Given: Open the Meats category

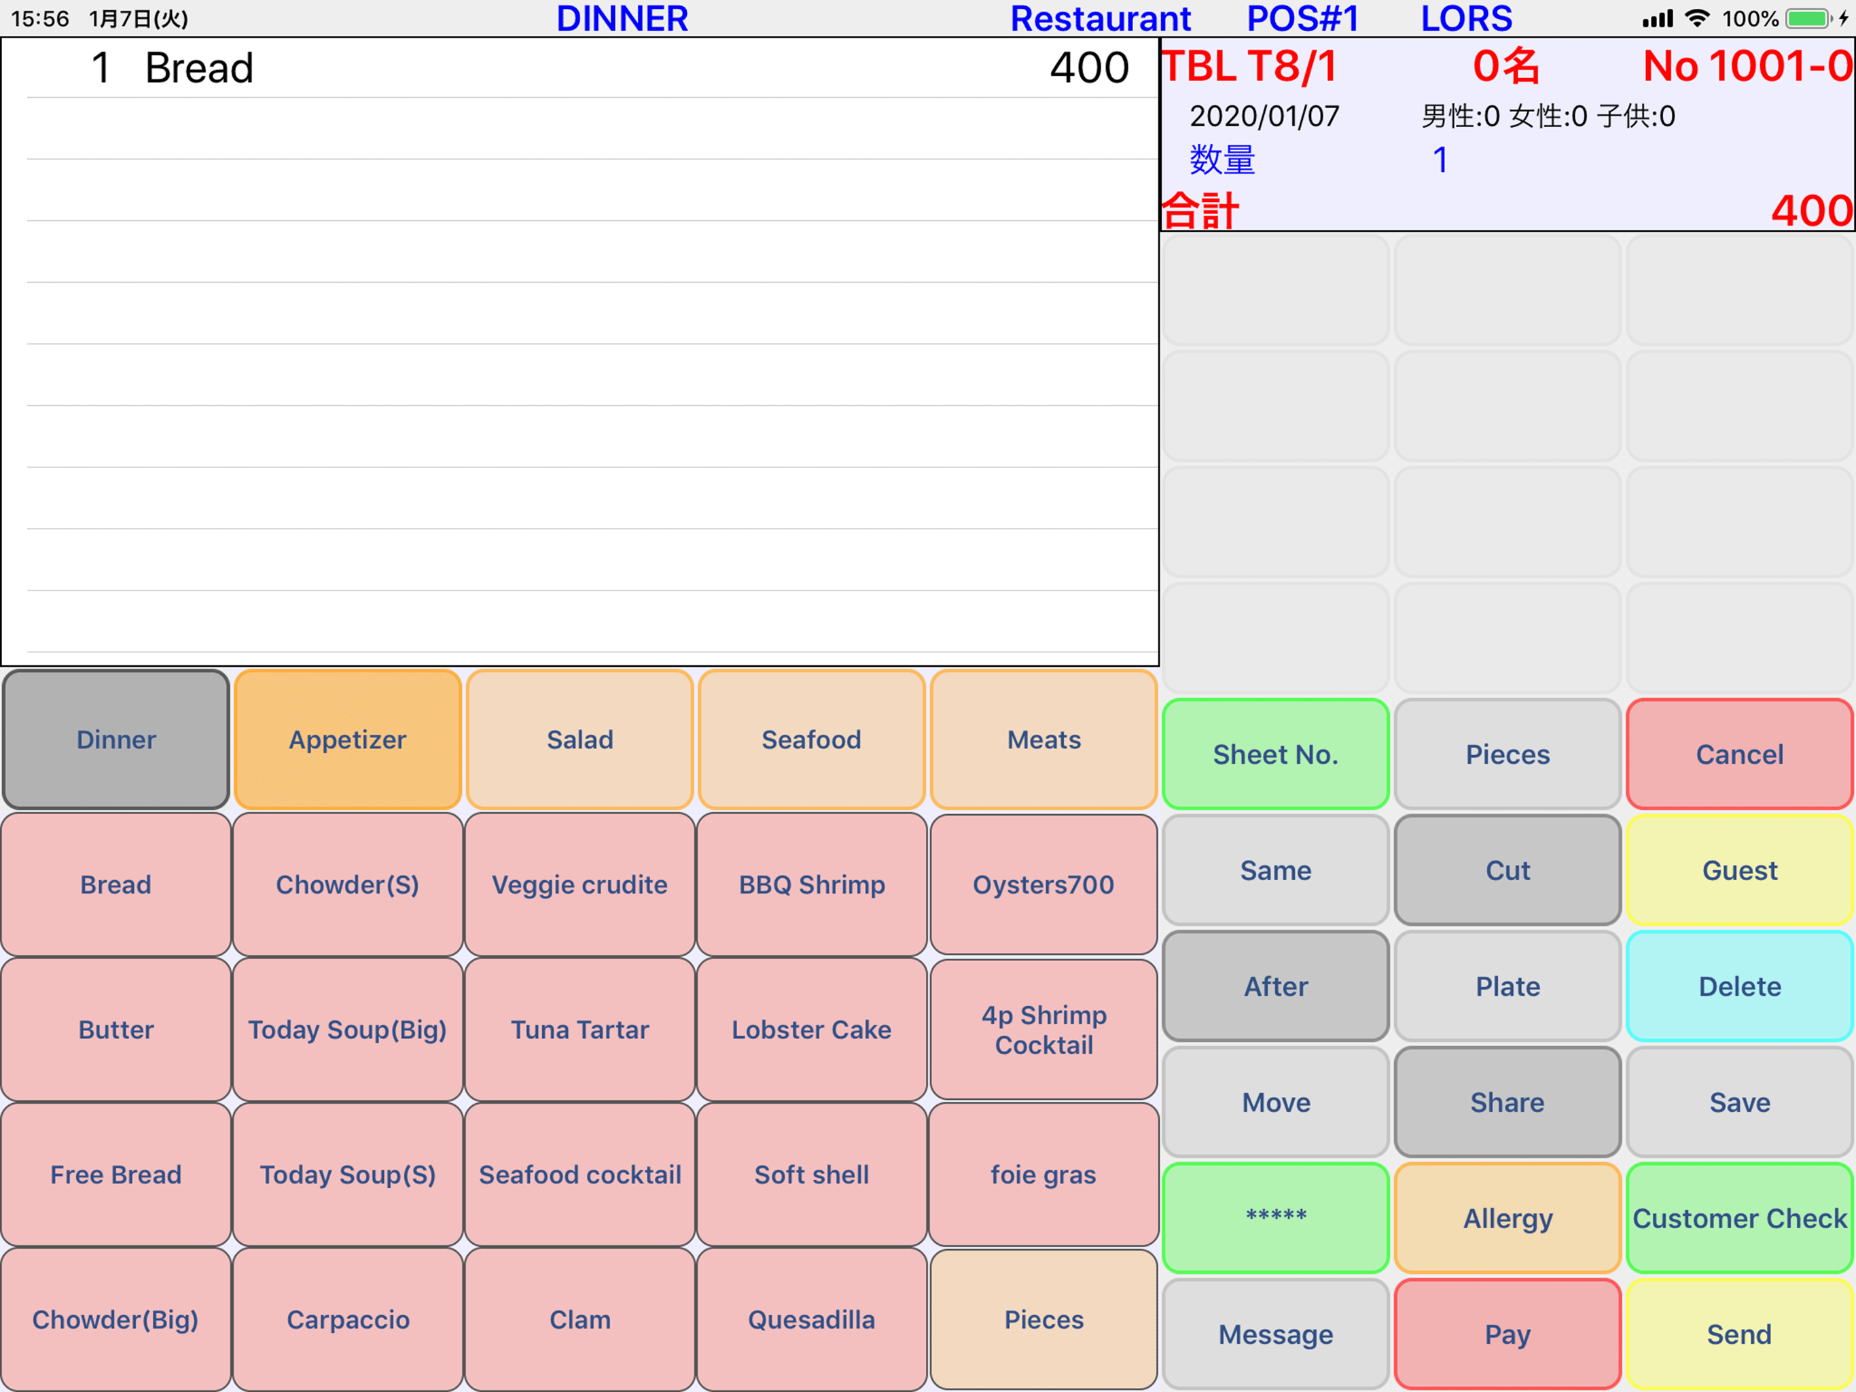Looking at the screenshot, I should coord(1043,739).
